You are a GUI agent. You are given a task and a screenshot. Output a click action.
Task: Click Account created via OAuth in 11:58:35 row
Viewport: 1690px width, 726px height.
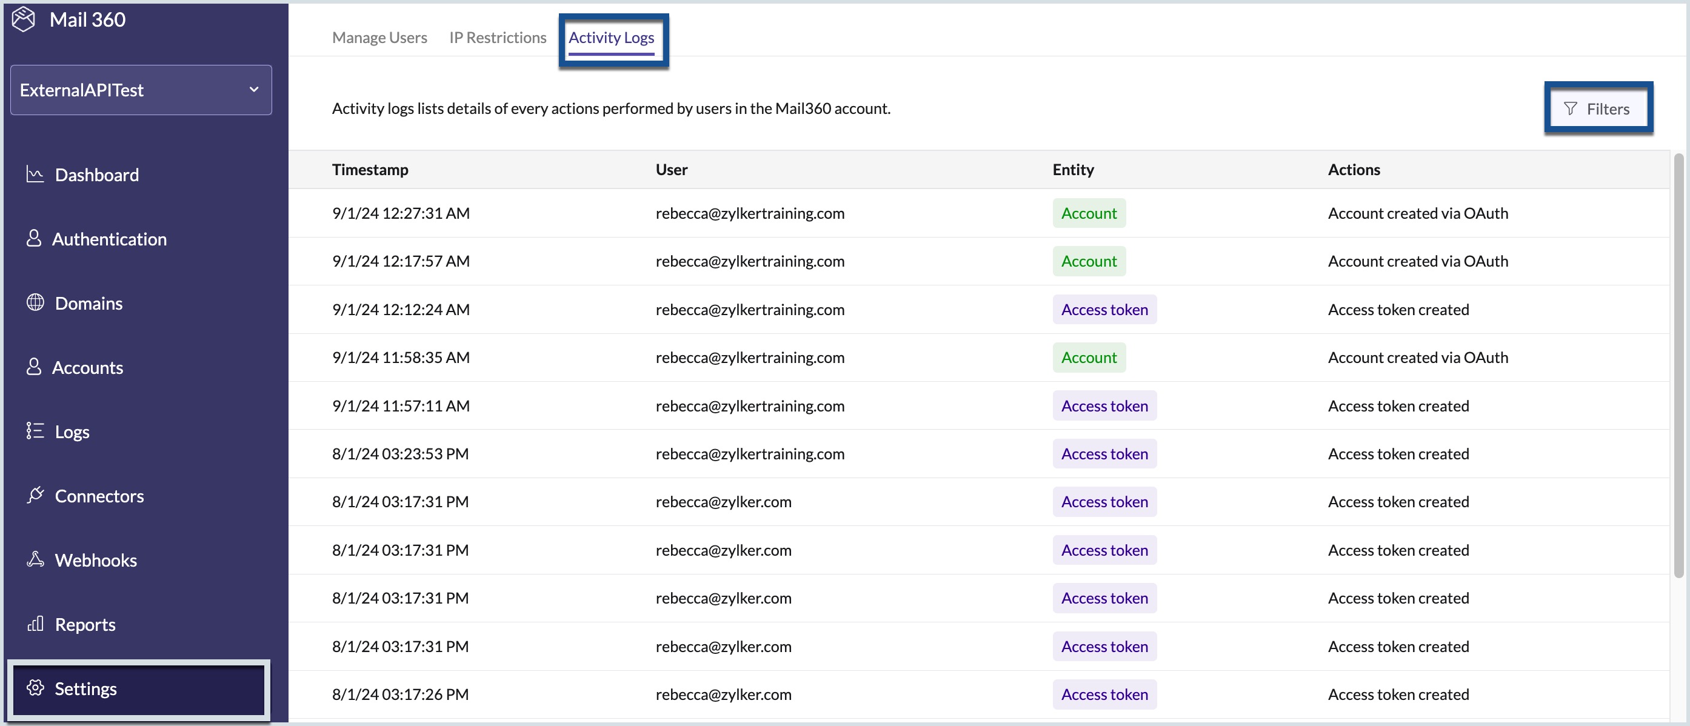point(1418,358)
